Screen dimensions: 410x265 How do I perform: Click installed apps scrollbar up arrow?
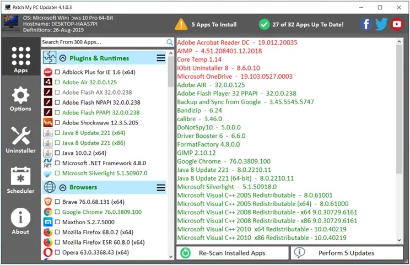point(399,41)
